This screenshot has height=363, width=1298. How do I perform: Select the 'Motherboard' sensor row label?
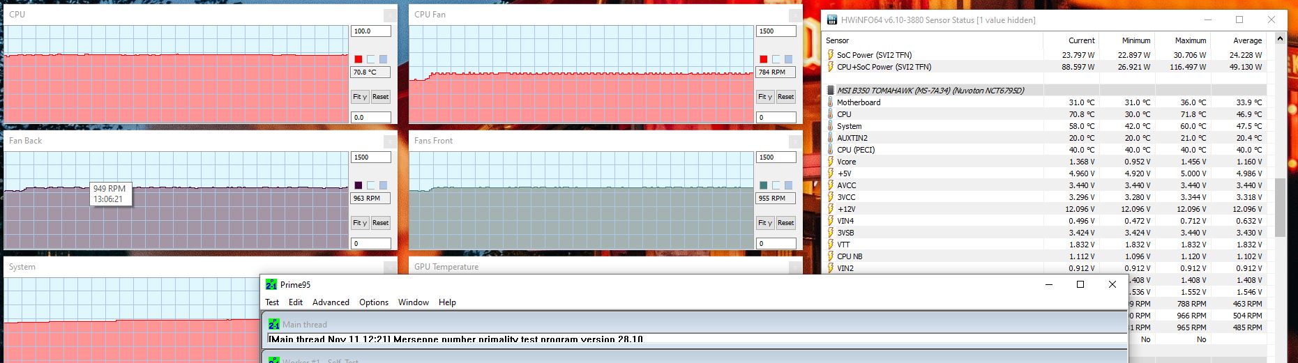point(859,102)
